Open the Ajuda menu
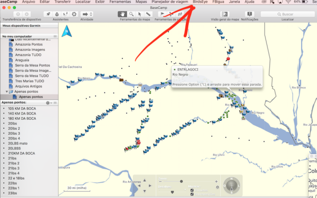The width and height of the screenshot is (317, 198). click(x=249, y=2)
